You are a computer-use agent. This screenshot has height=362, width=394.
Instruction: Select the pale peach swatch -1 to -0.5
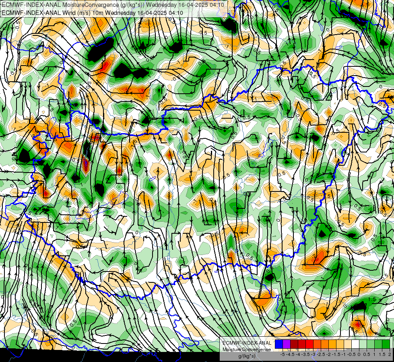348,344
